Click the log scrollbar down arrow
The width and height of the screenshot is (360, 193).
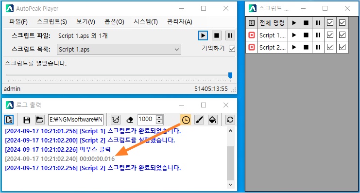click(230, 184)
